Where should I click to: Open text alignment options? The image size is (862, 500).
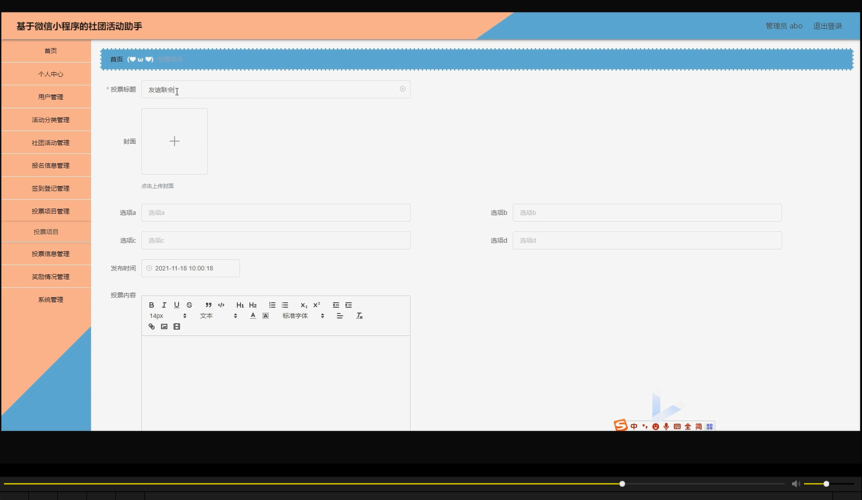(x=340, y=316)
